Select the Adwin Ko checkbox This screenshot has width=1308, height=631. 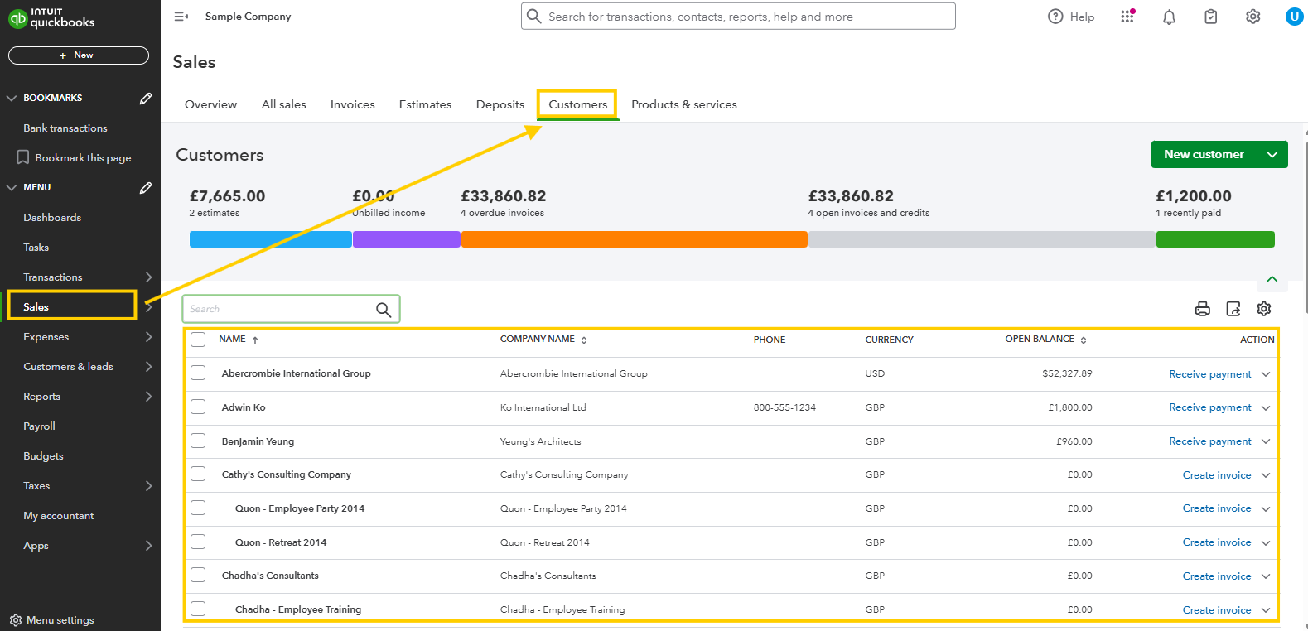point(198,407)
